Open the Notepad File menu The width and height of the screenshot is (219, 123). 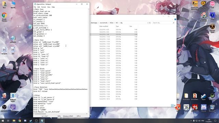pos(35,7)
